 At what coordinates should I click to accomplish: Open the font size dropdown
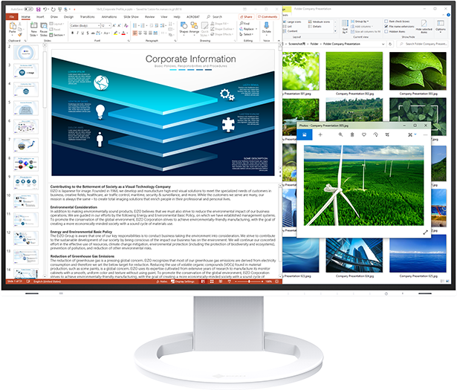coord(110,26)
